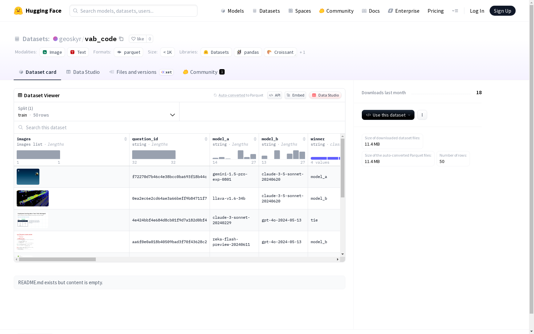
Task: Sort the model_a column
Action: (x=255, y=139)
